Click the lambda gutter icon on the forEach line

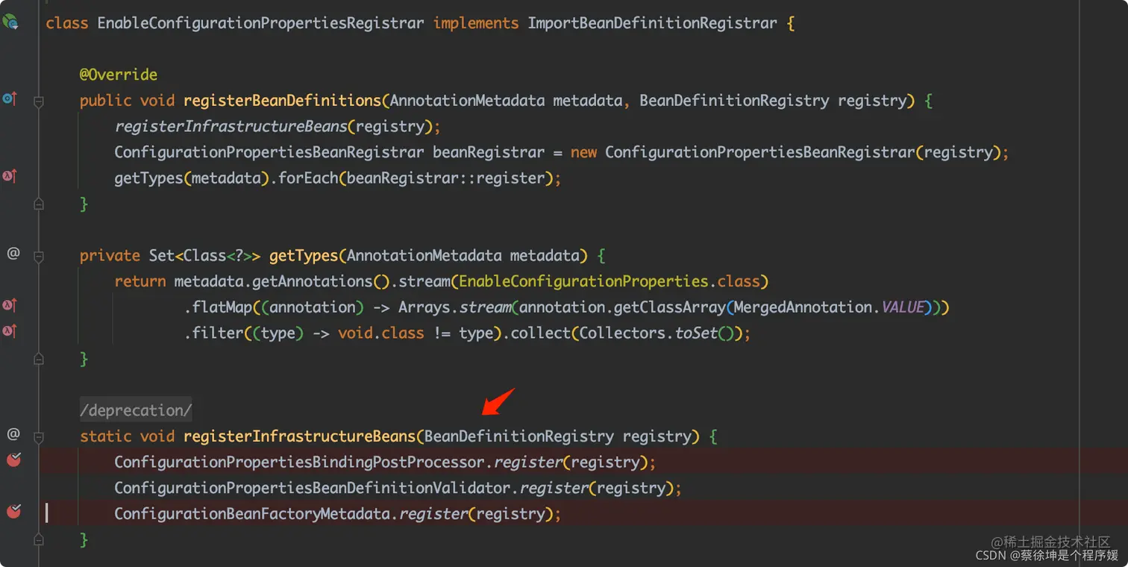9,176
